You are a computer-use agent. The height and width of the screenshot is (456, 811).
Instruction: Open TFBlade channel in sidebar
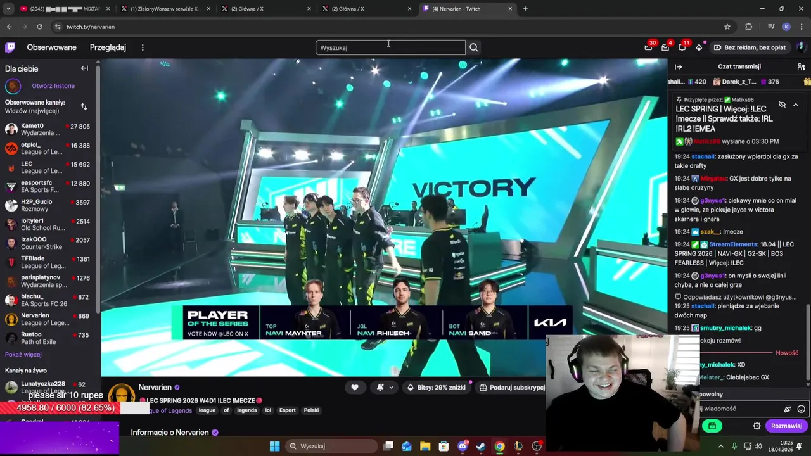(48, 262)
